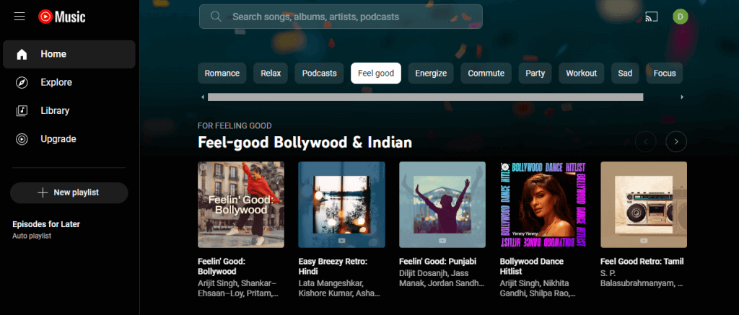
Task: Click the horizontal chips scrollbar thumb
Action: click(425, 97)
